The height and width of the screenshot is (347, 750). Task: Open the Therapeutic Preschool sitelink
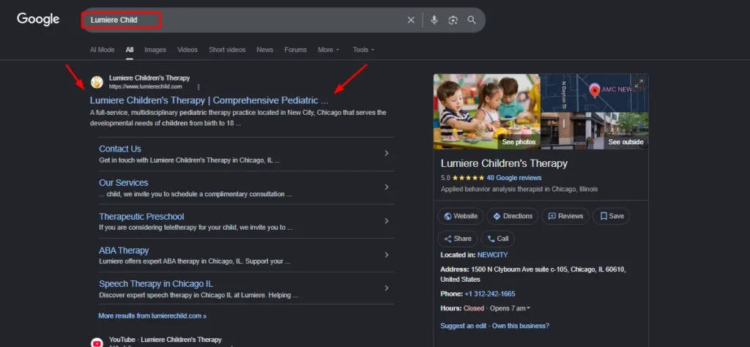pos(141,217)
